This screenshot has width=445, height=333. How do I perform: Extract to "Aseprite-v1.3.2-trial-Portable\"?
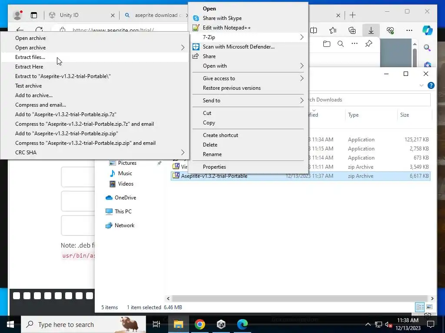pyautogui.click(x=63, y=76)
